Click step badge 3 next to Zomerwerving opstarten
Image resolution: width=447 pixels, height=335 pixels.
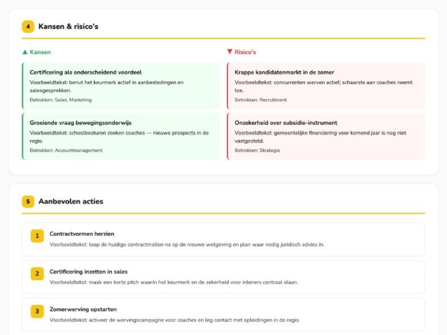(x=37, y=311)
